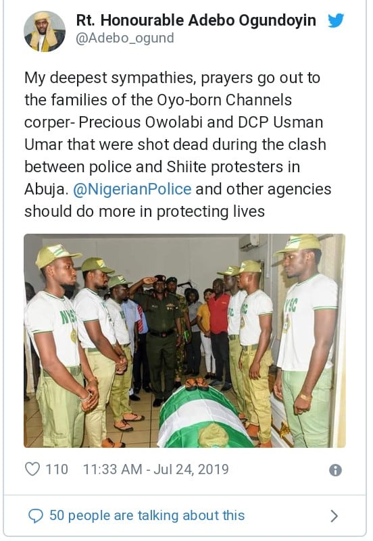The width and height of the screenshot is (373, 541).
Task: Click the Twitter bird logo icon
Action: point(336,20)
